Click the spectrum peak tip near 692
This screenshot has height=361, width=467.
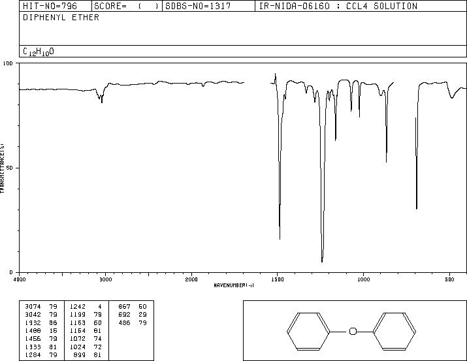point(416,209)
